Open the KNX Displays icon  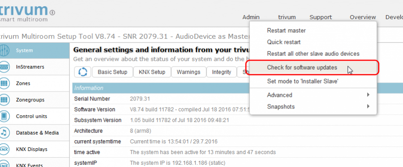pyautogui.click(x=4, y=149)
